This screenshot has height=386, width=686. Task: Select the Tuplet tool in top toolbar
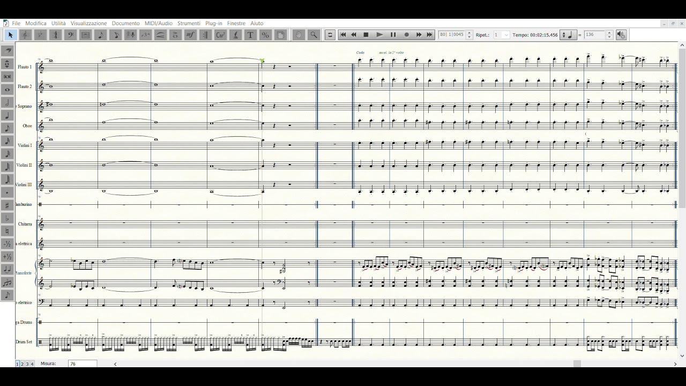(145, 35)
